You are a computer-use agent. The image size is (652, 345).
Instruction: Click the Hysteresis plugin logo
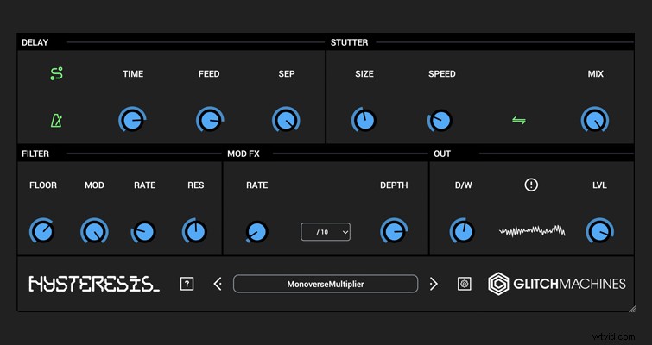pos(94,284)
